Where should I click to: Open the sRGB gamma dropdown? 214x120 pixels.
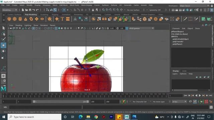141,28
